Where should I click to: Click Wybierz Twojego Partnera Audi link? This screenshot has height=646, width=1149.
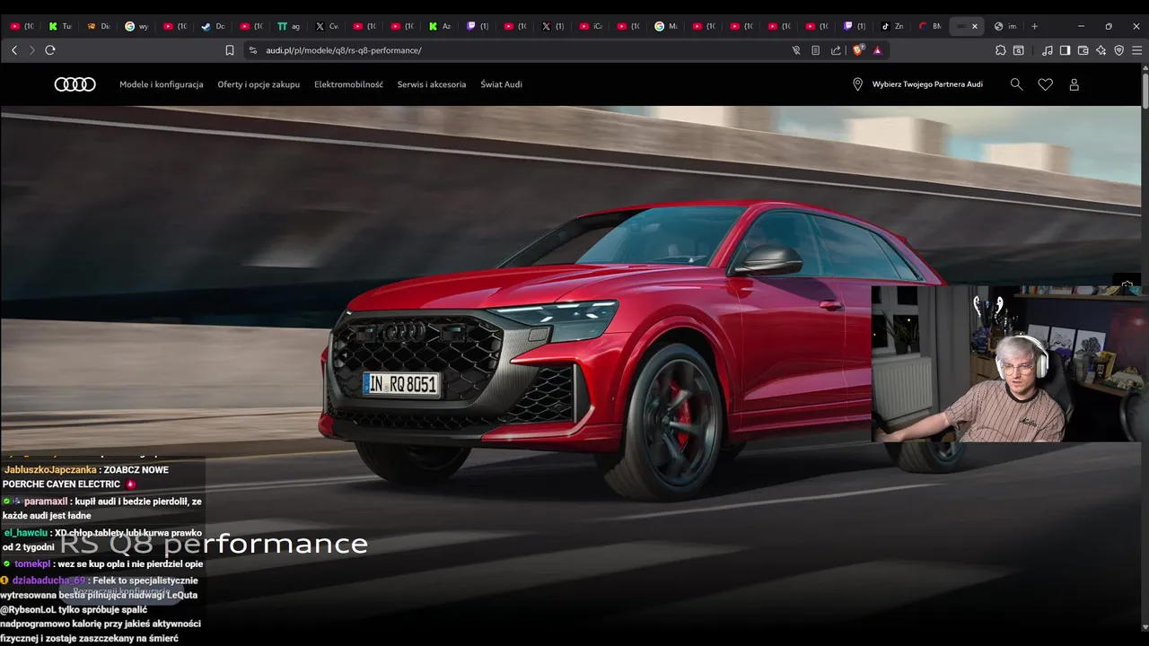click(927, 84)
